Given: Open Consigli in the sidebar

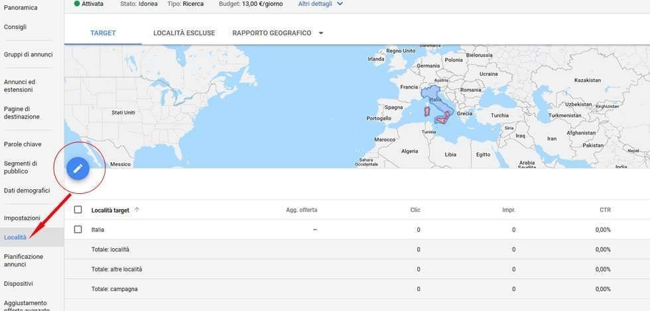Looking at the screenshot, I should click(15, 27).
